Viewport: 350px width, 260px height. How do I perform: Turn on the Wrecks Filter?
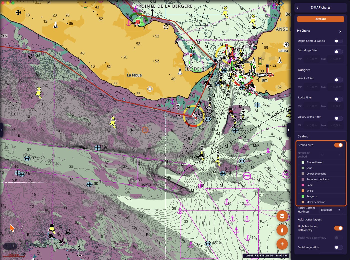click(x=338, y=80)
